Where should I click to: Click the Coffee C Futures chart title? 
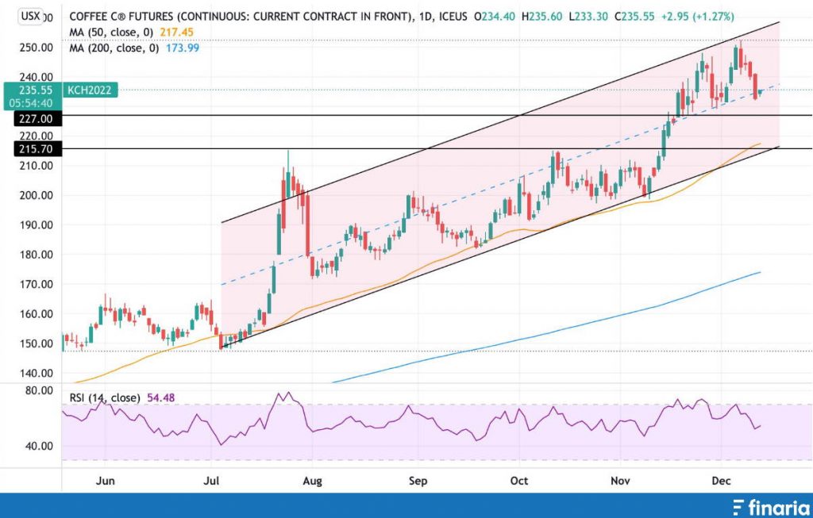pyautogui.click(x=240, y=17)
